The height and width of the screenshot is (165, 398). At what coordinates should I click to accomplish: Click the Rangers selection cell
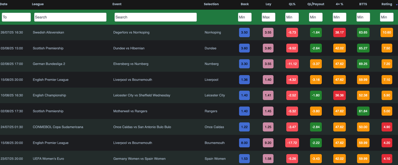pyautogui.click(x=211, y=111)
